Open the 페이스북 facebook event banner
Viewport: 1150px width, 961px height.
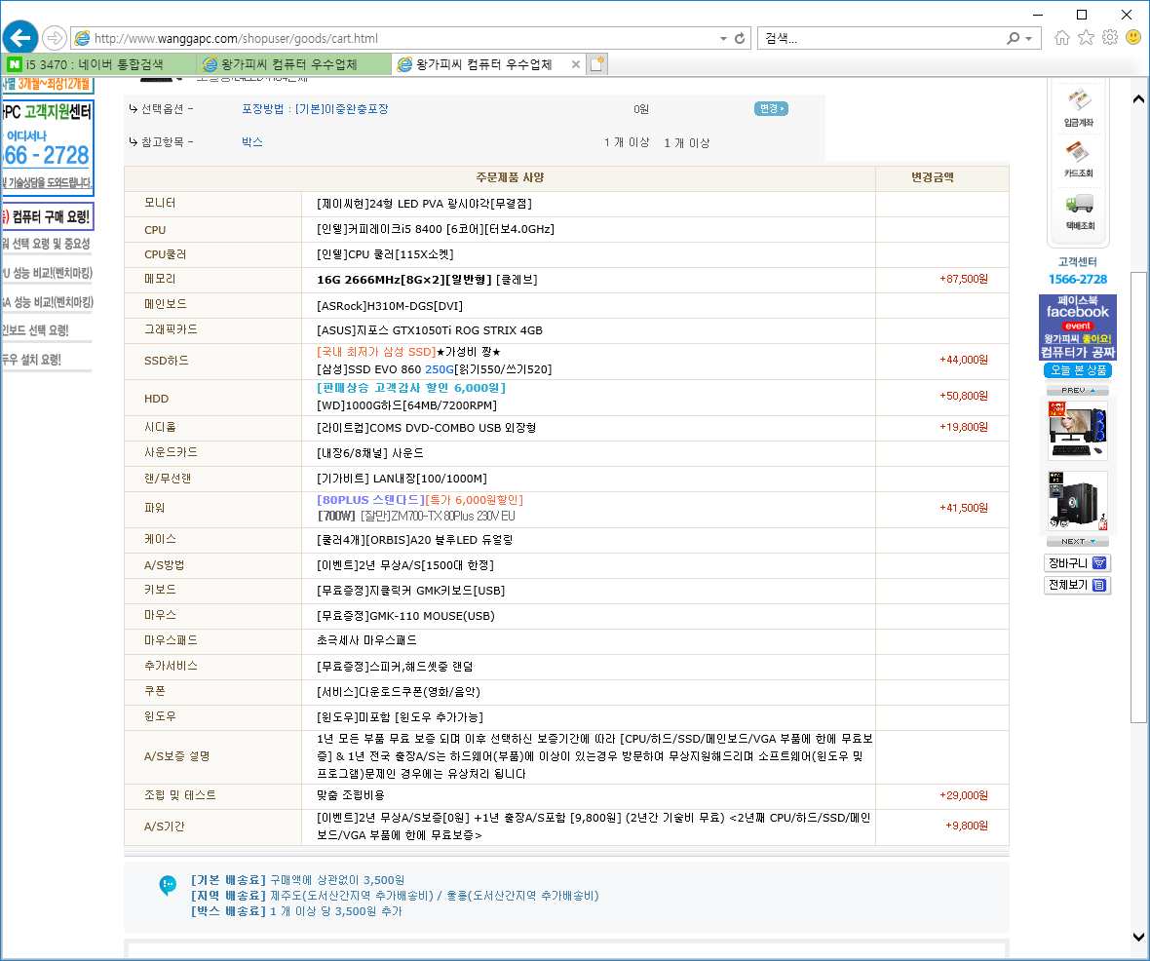click(x=1077, y=327)
